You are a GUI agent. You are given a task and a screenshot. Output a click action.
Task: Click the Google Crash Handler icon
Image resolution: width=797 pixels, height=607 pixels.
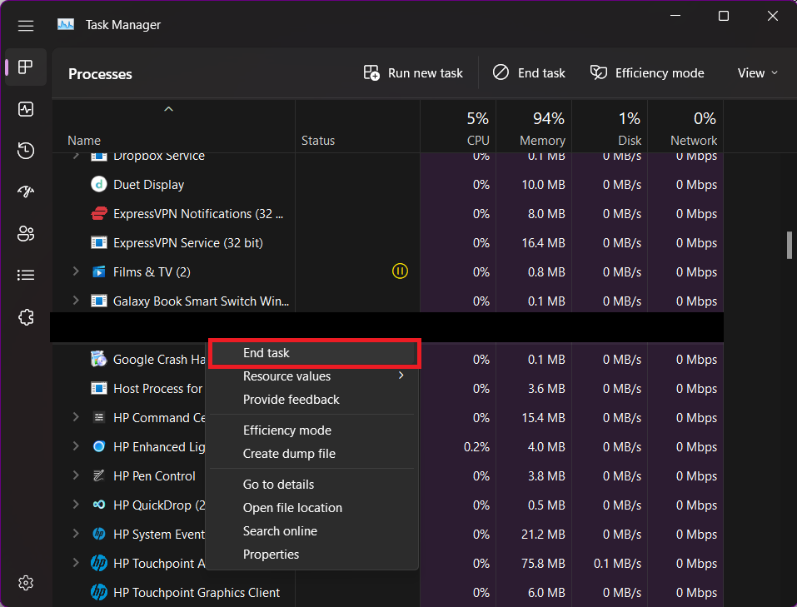[99, 359]
